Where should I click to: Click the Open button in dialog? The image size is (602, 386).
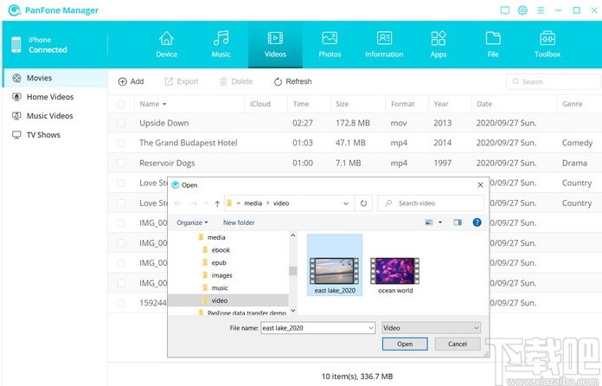(405, 344)
